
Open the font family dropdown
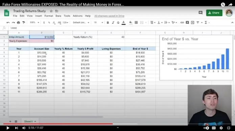tap(81, 23)
